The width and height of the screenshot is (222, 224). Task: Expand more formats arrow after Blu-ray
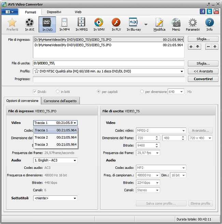point(146,25)
